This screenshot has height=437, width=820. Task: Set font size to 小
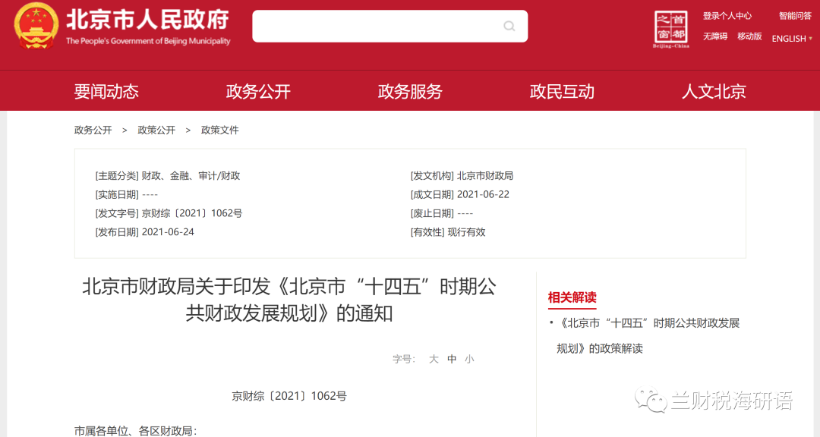469,359
